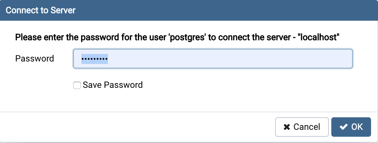Click the highlighted masked password dots
The height and width of the screenshot is (143, 378).
tap(95, 59)
